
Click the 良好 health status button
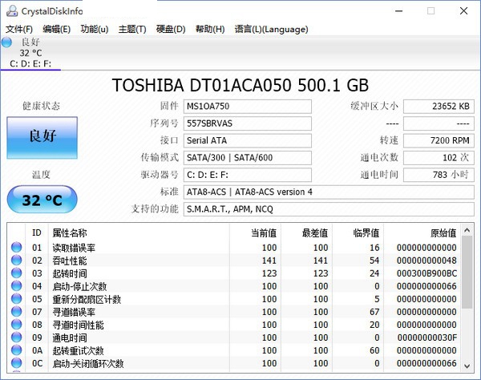[x=42, y=138]
